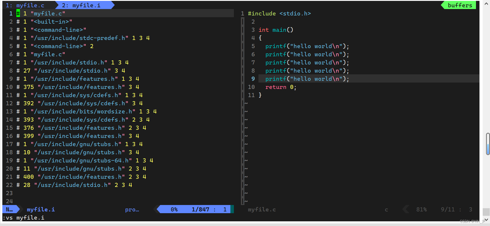Click the '1/847' line counter in the statusline
Viewport: 490px width, 226px height.
click(201, 209)
